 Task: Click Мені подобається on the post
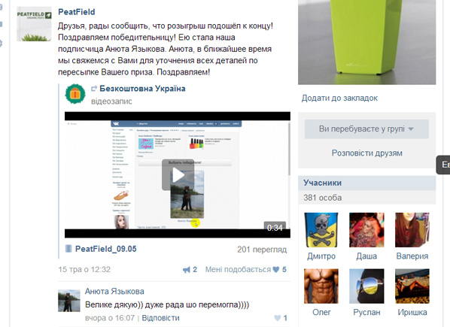coord(238,270)
